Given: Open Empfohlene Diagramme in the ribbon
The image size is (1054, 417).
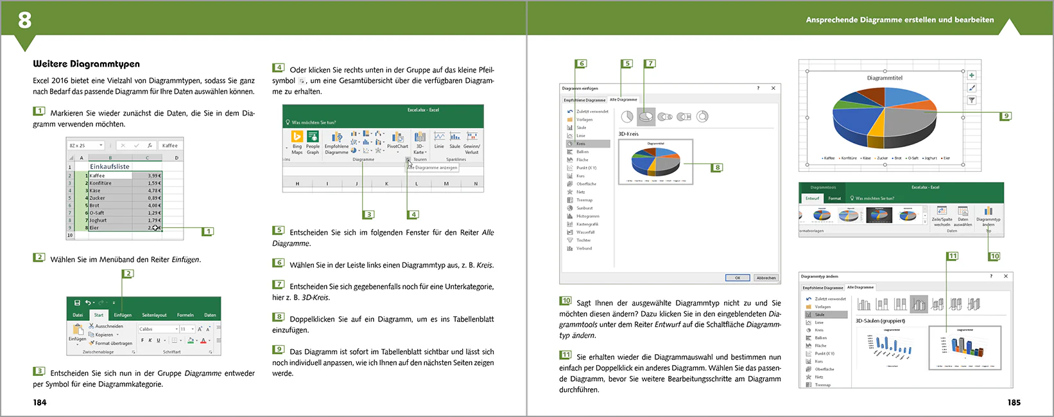Looking at the screenshot, I should [336, 143].
